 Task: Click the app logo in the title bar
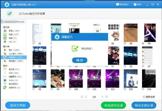[7, 5]
